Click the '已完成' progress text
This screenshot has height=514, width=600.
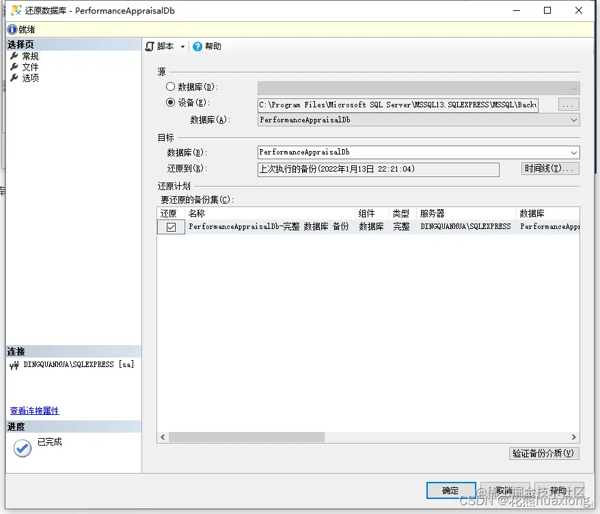click(50, 442)
